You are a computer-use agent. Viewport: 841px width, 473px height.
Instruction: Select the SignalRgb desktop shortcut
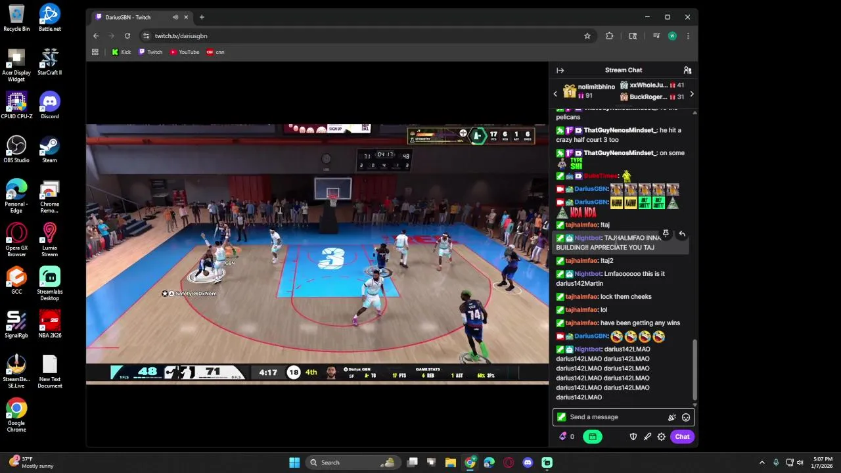16,324
